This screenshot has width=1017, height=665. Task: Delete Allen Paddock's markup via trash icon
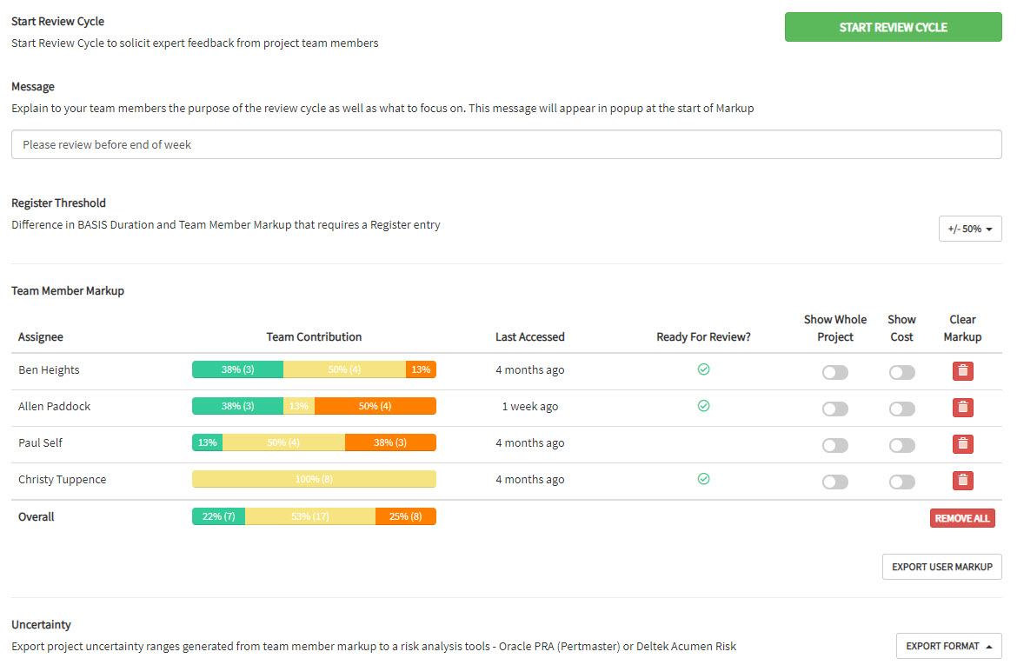(x=962, y=407)
